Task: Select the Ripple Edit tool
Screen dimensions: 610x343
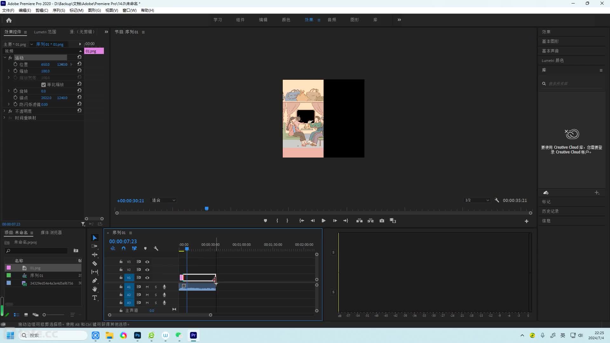Action: (95, 255)
